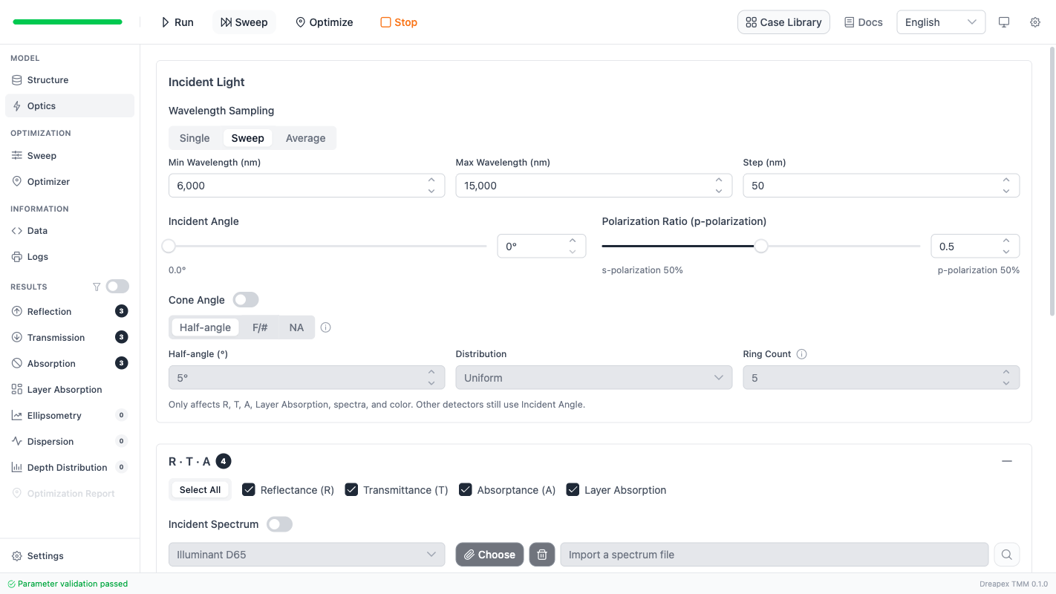Screen dimensions: 1056x594
Task: Open the Illuminant D65 dropdown
Action: pos(307,555)
